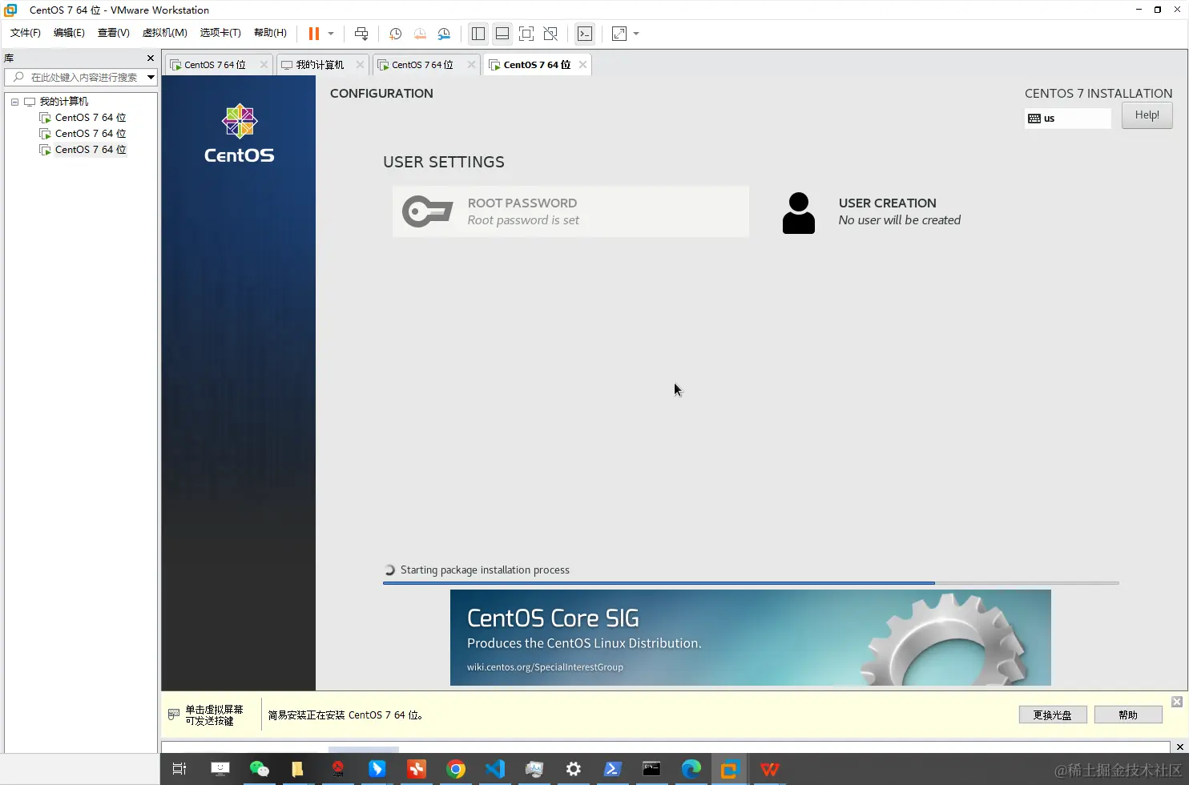
Task: Open the 选项卡(T) menu
Action: (220, 33)
